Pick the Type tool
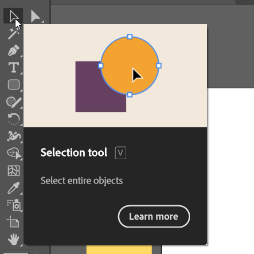Screen dimensions: 254x254 pyautogui.click(x=14, y=68)
